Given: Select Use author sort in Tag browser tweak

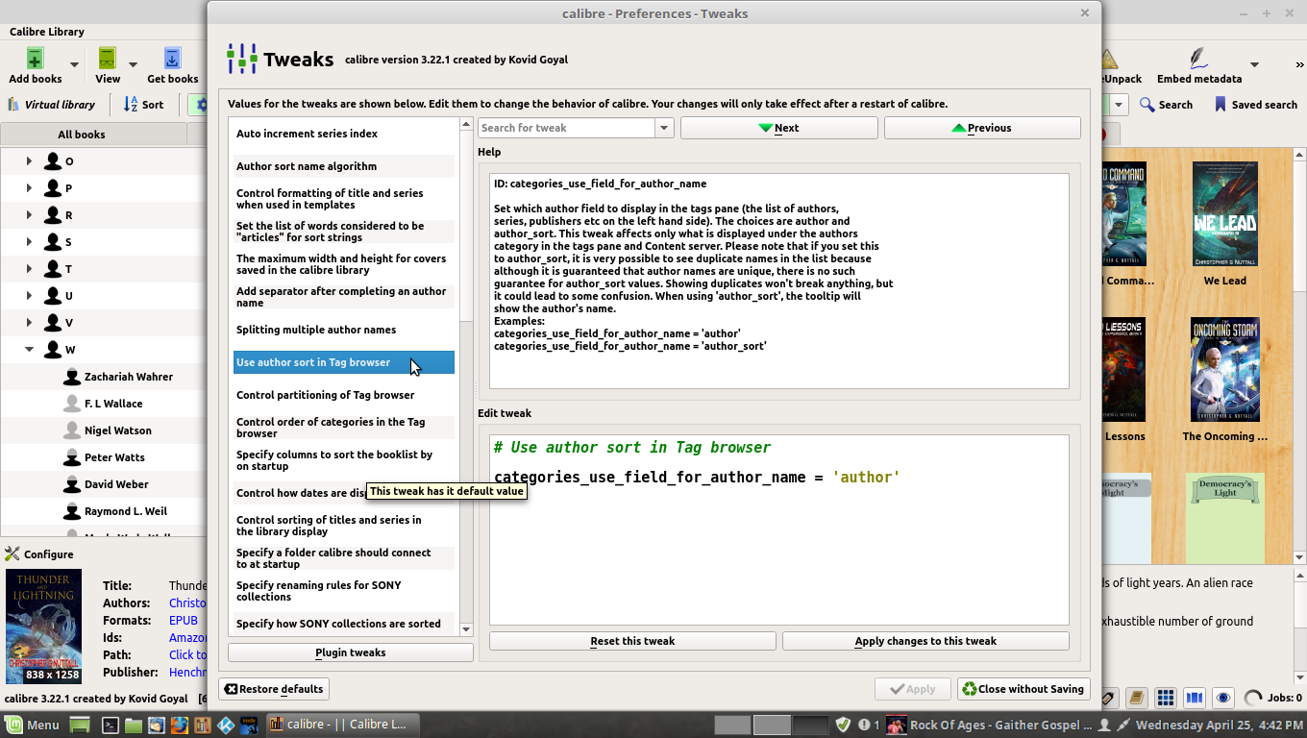Looking at the screenshot, I should click(344, 362).
